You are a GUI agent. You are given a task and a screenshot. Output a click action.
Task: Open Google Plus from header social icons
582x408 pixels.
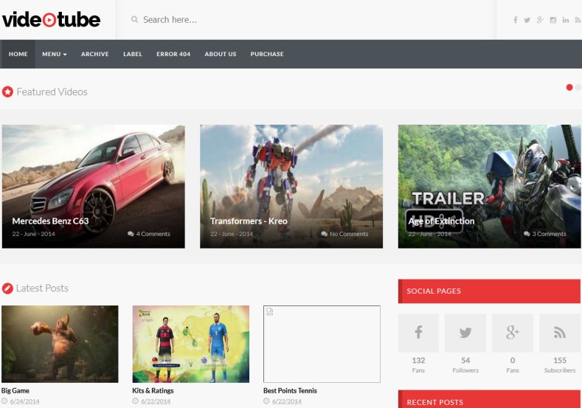click(x=540, y=20)
